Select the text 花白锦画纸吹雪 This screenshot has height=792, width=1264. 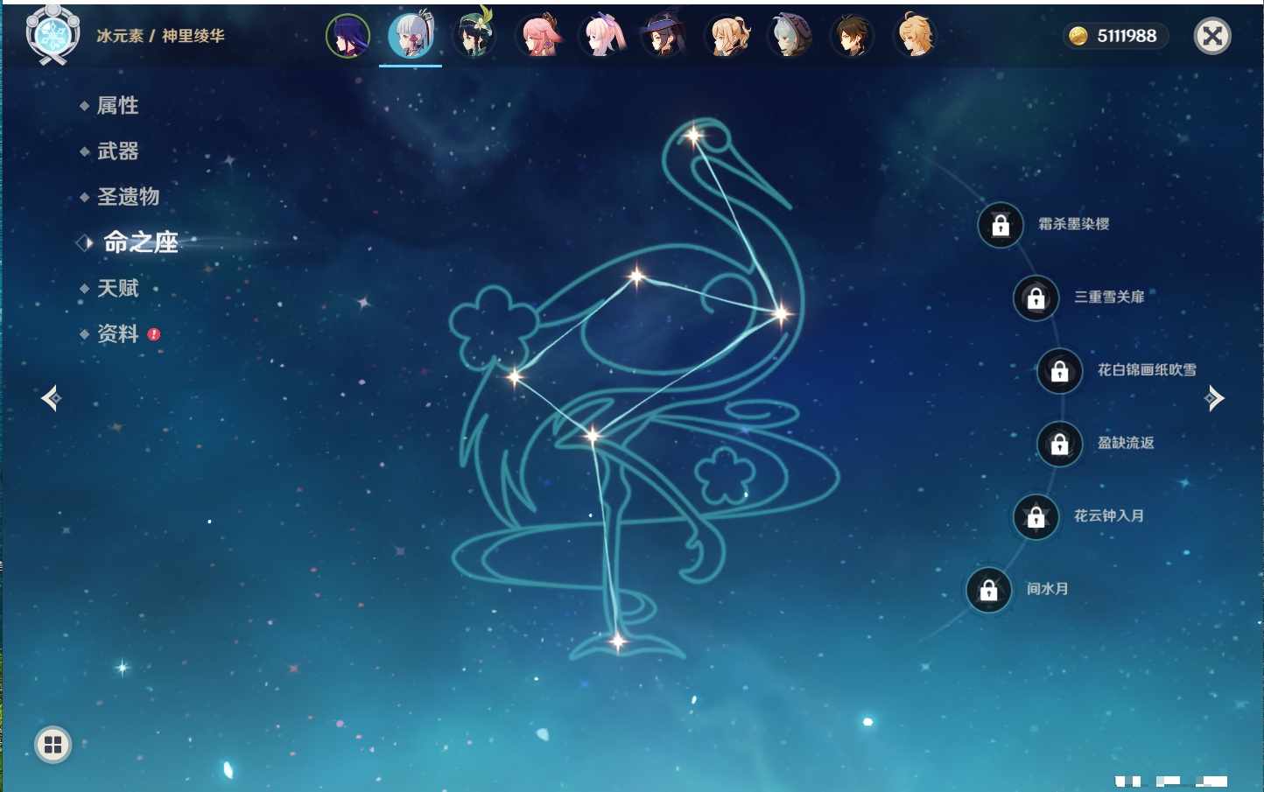coord(1147,369)
